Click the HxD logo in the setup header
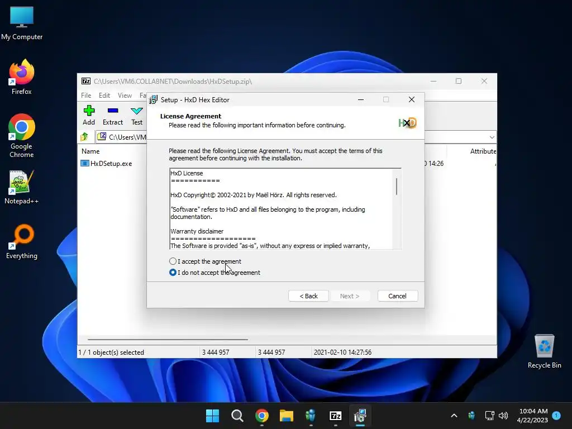The height and width of the screenshot is (429, 572). 407,123
